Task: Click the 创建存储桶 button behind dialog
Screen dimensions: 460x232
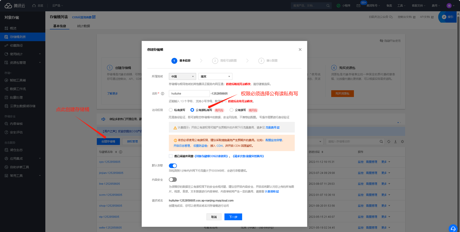Action: [x=108, y=142]
